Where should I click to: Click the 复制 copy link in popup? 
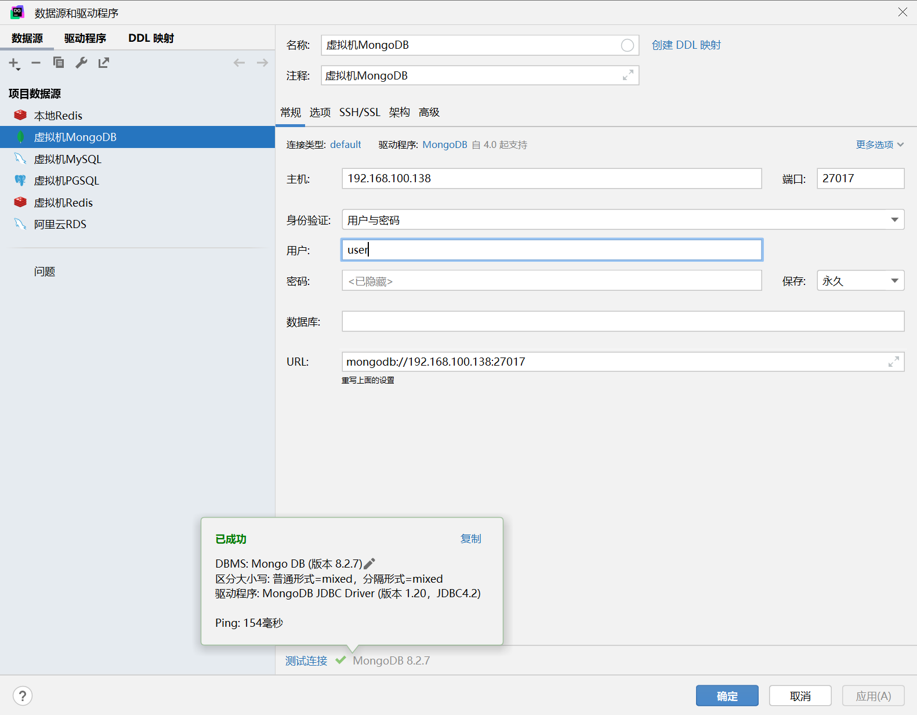point(470,539)
